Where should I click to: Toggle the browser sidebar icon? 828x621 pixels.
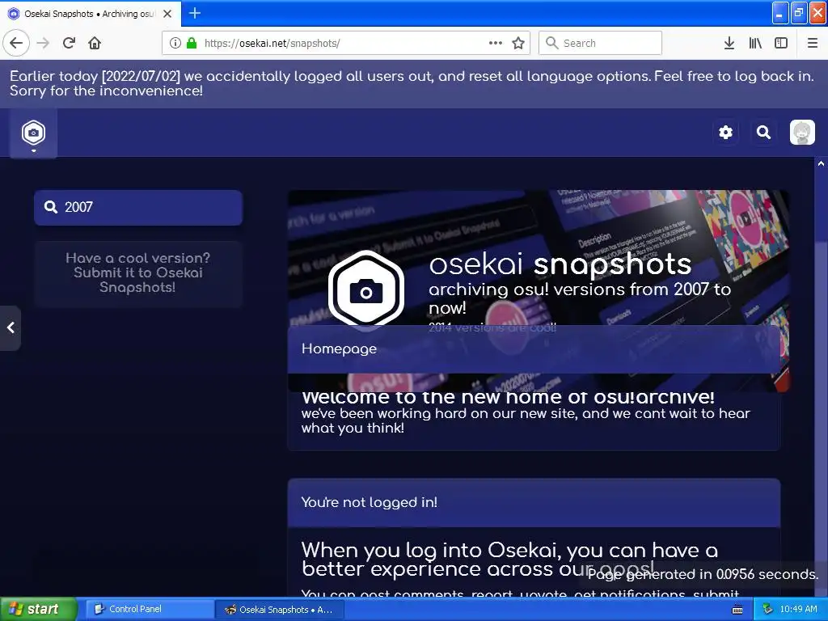click(781, 43)
